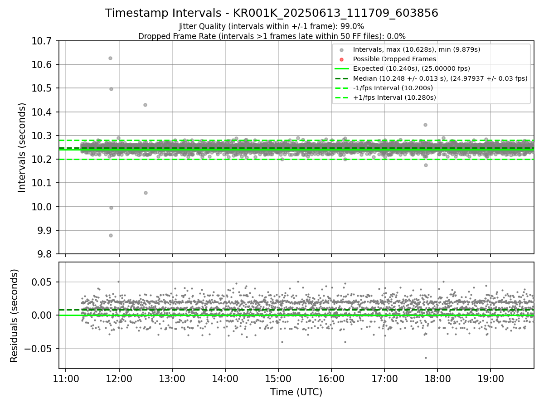Click y-axis tick label '9.8'
The image size is (544, 408).
(x=45, y=254)
